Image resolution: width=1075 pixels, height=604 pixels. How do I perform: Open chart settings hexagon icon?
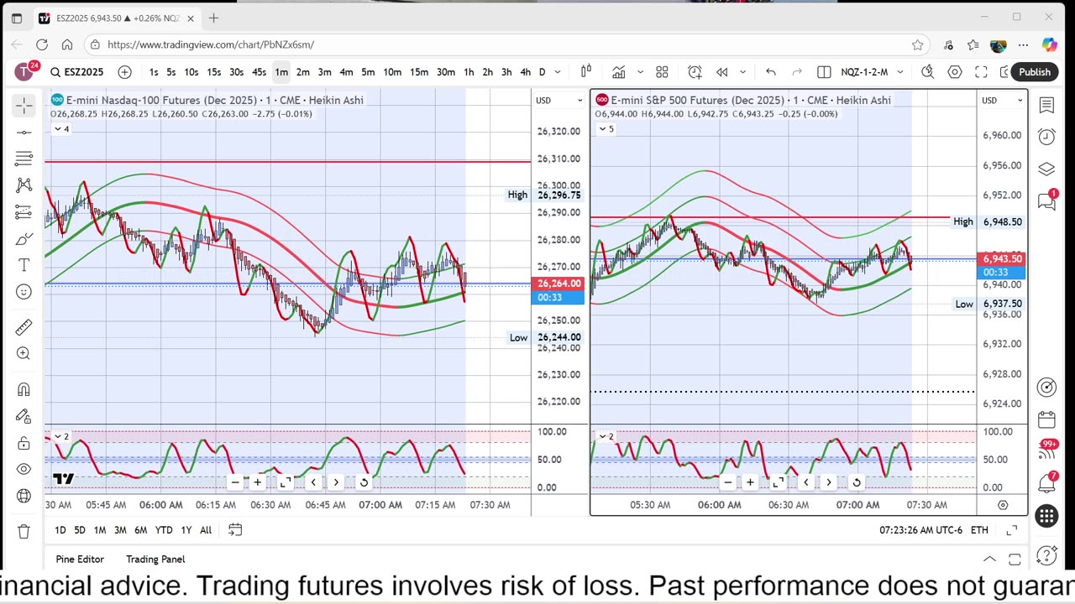[x=955, y=72]
